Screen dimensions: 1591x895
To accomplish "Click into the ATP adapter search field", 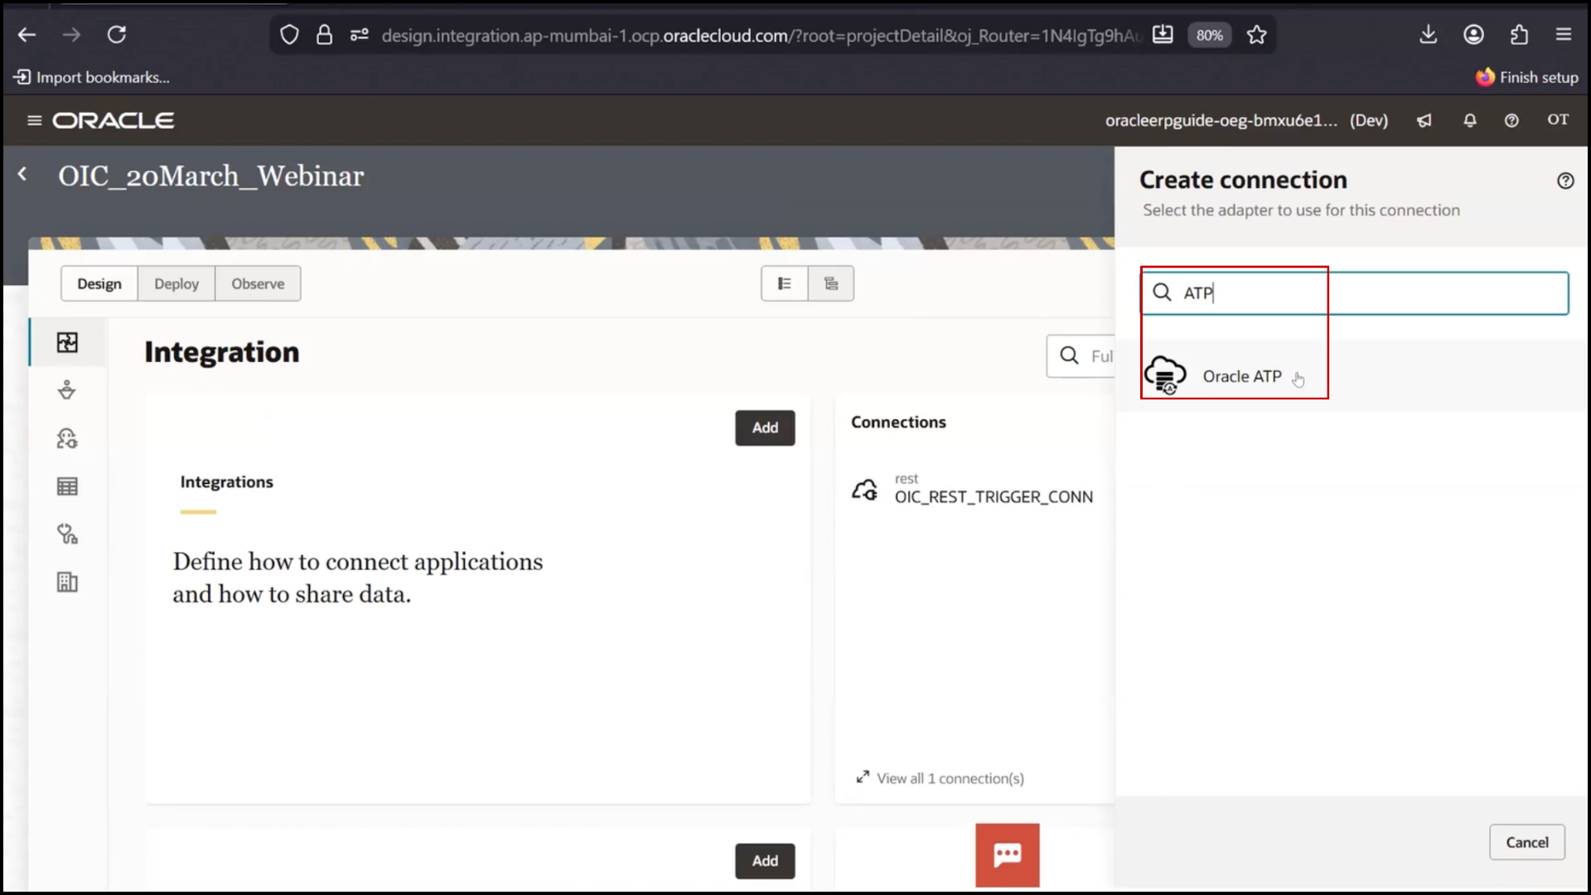I will coord(1355,293).
